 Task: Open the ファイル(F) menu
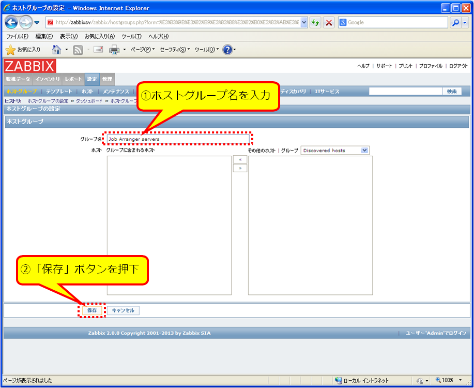click(x=17, y=36)
